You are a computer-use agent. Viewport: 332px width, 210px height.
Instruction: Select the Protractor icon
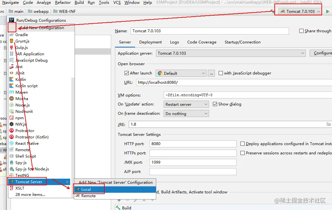tap(12, 130)
